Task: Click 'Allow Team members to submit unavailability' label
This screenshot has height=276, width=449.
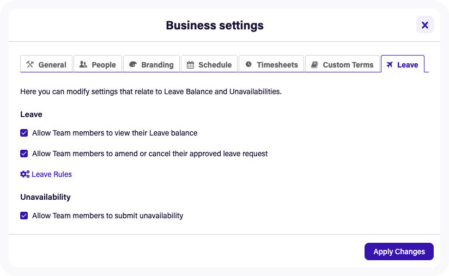Action: tap(108, 216)
